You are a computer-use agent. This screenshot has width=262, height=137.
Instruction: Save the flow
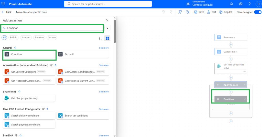[x=199, y=12]
